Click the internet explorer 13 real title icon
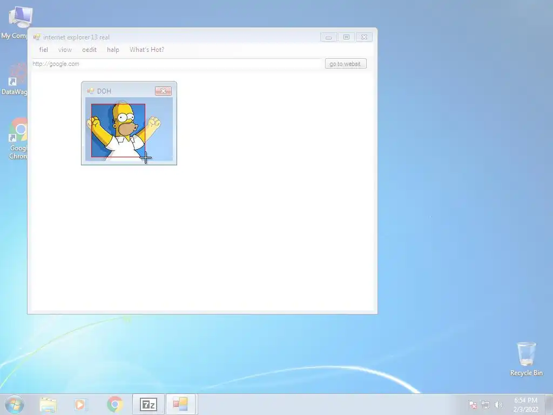This screenshot has height=415, width=553. [37, 37]
